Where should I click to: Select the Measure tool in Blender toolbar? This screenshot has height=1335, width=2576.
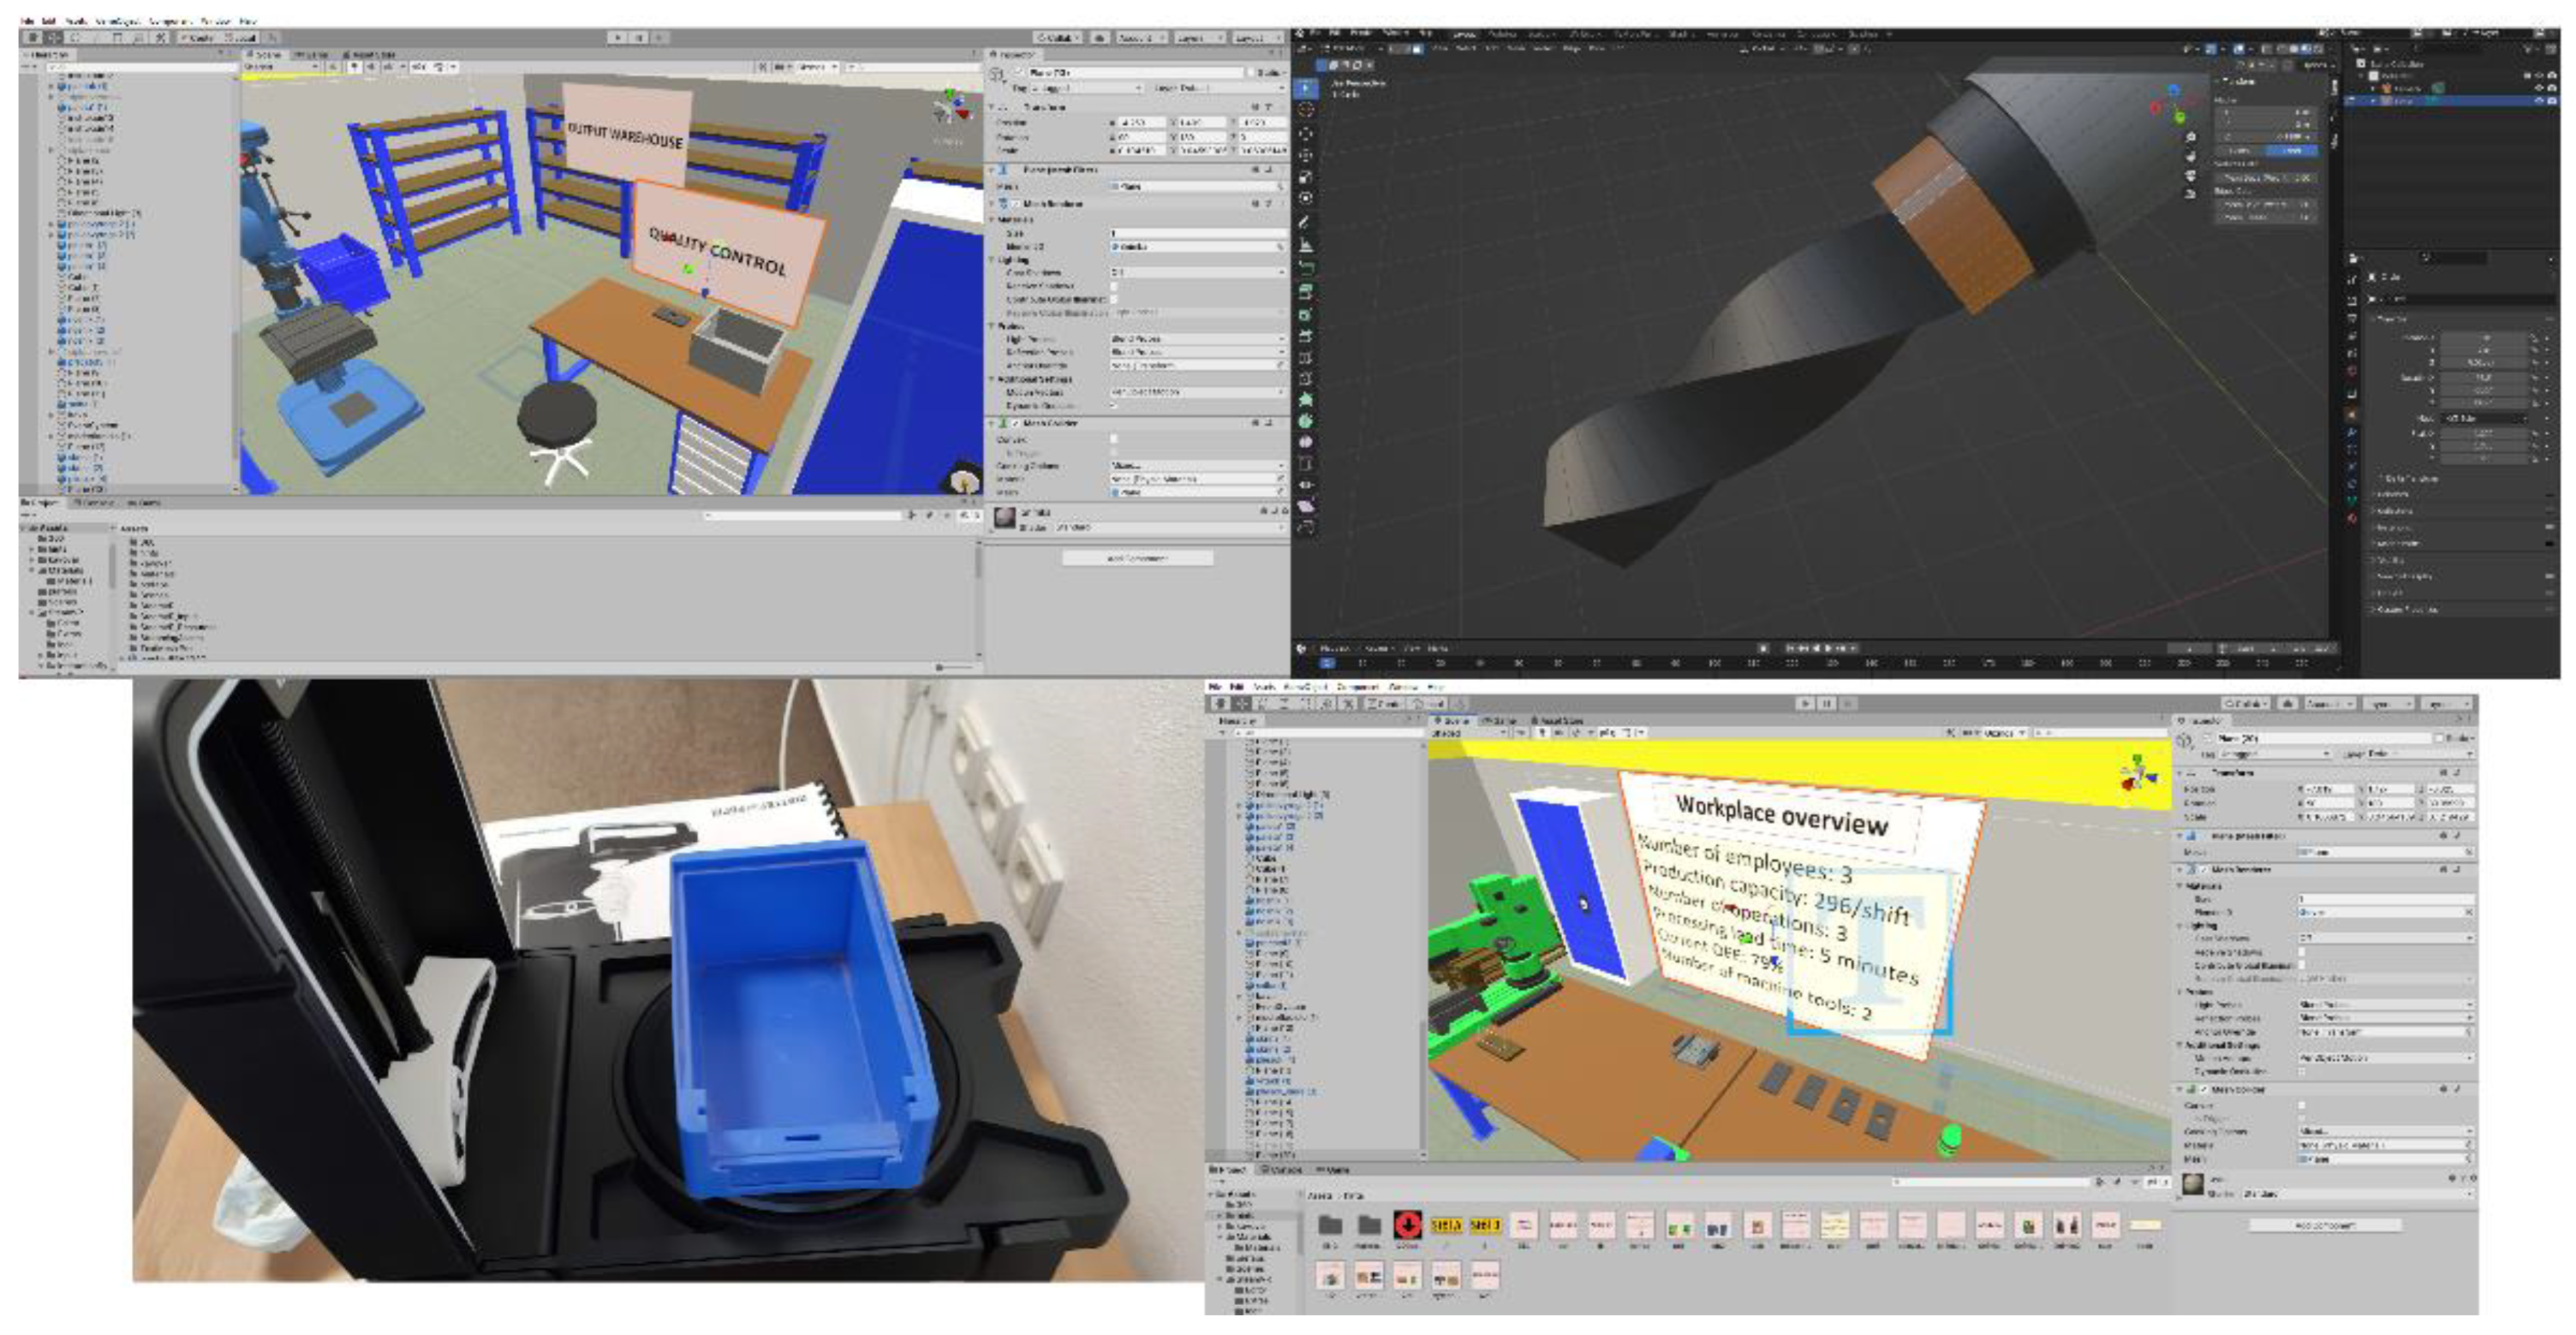(1306, 245)
